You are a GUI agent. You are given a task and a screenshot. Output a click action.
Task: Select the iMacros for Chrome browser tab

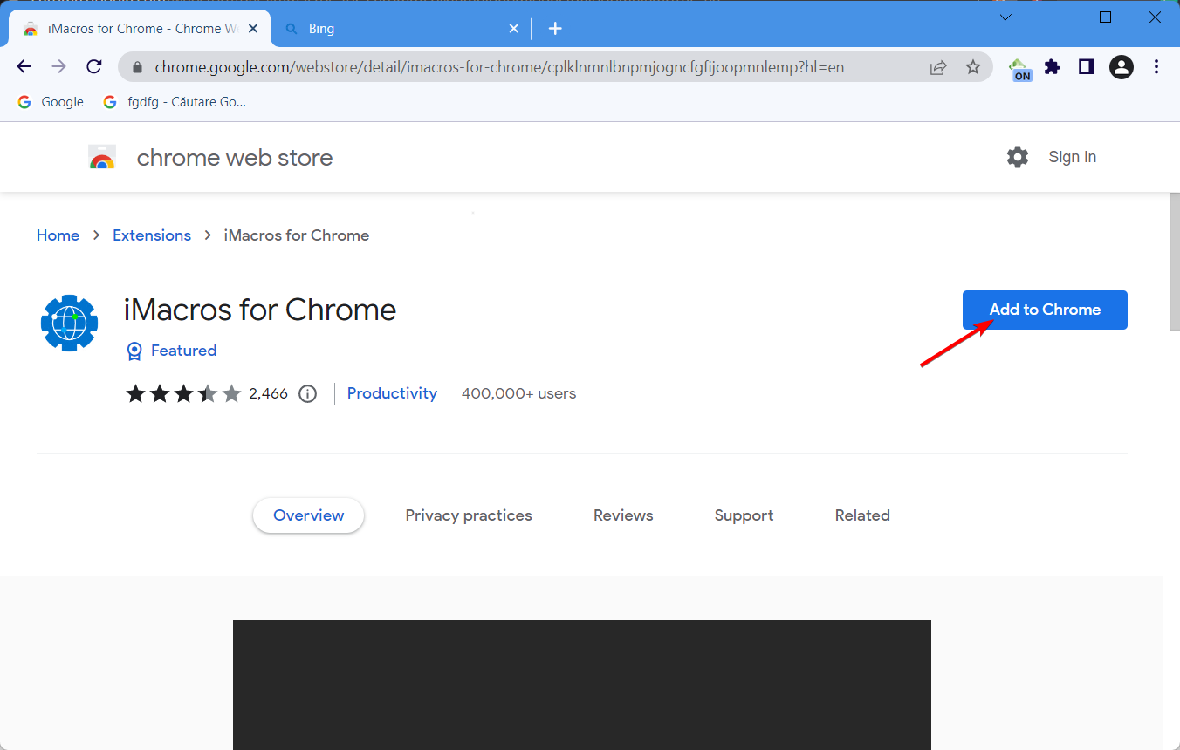click(x=140, y=29)
